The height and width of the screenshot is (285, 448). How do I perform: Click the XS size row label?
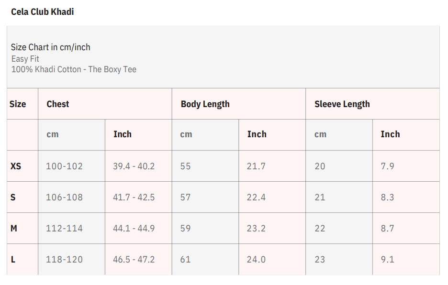tap(16, 166)
